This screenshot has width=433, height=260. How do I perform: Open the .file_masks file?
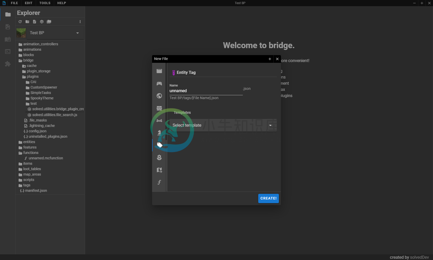click(35, 120)
